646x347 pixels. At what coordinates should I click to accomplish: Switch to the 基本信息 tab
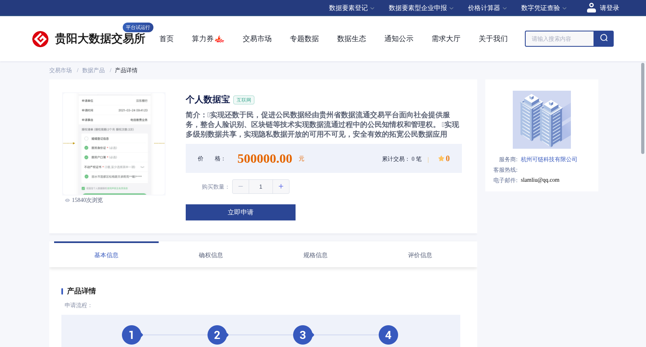point(106,255)
